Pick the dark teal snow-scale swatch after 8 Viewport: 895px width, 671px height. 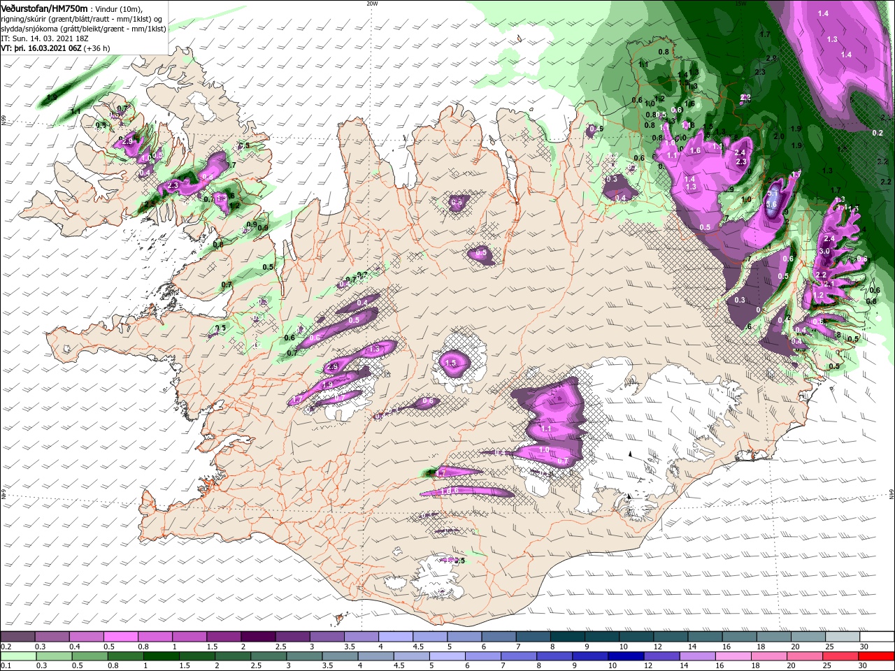point(568,637)
